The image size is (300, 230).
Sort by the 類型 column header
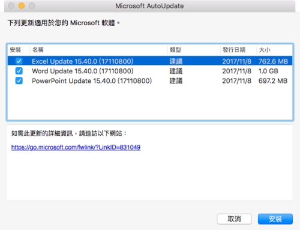pyautogui.click(x=175, y=50)
